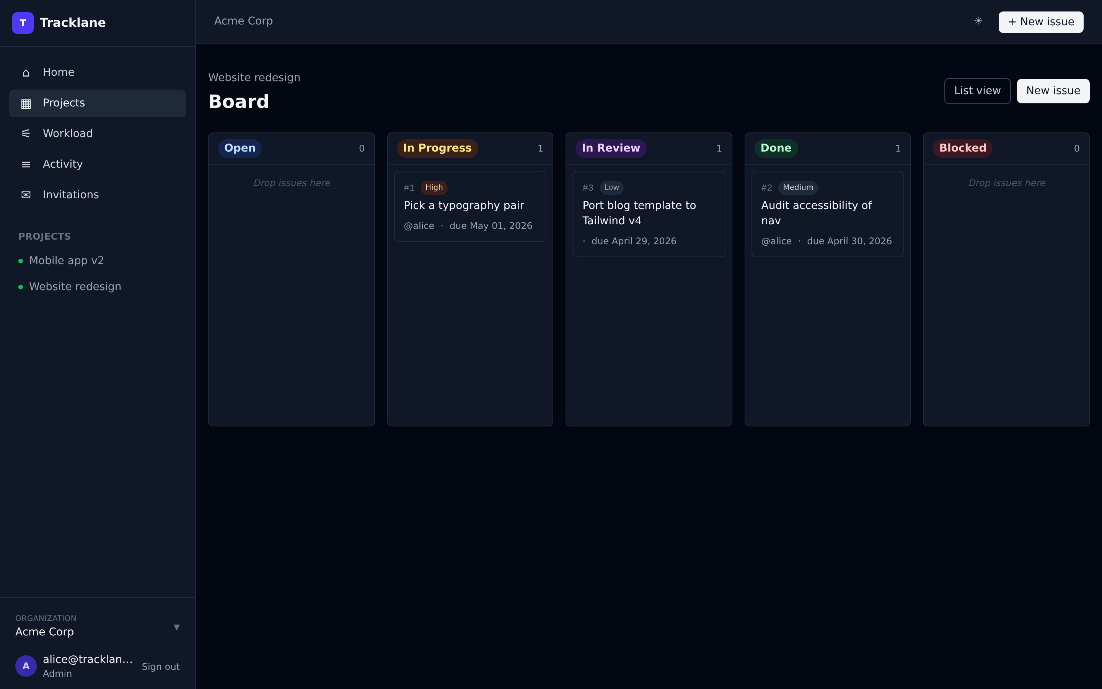Expand the organization switcher arrow
The width and height of the screenshot is (1102, 689).
click(177, 627)
